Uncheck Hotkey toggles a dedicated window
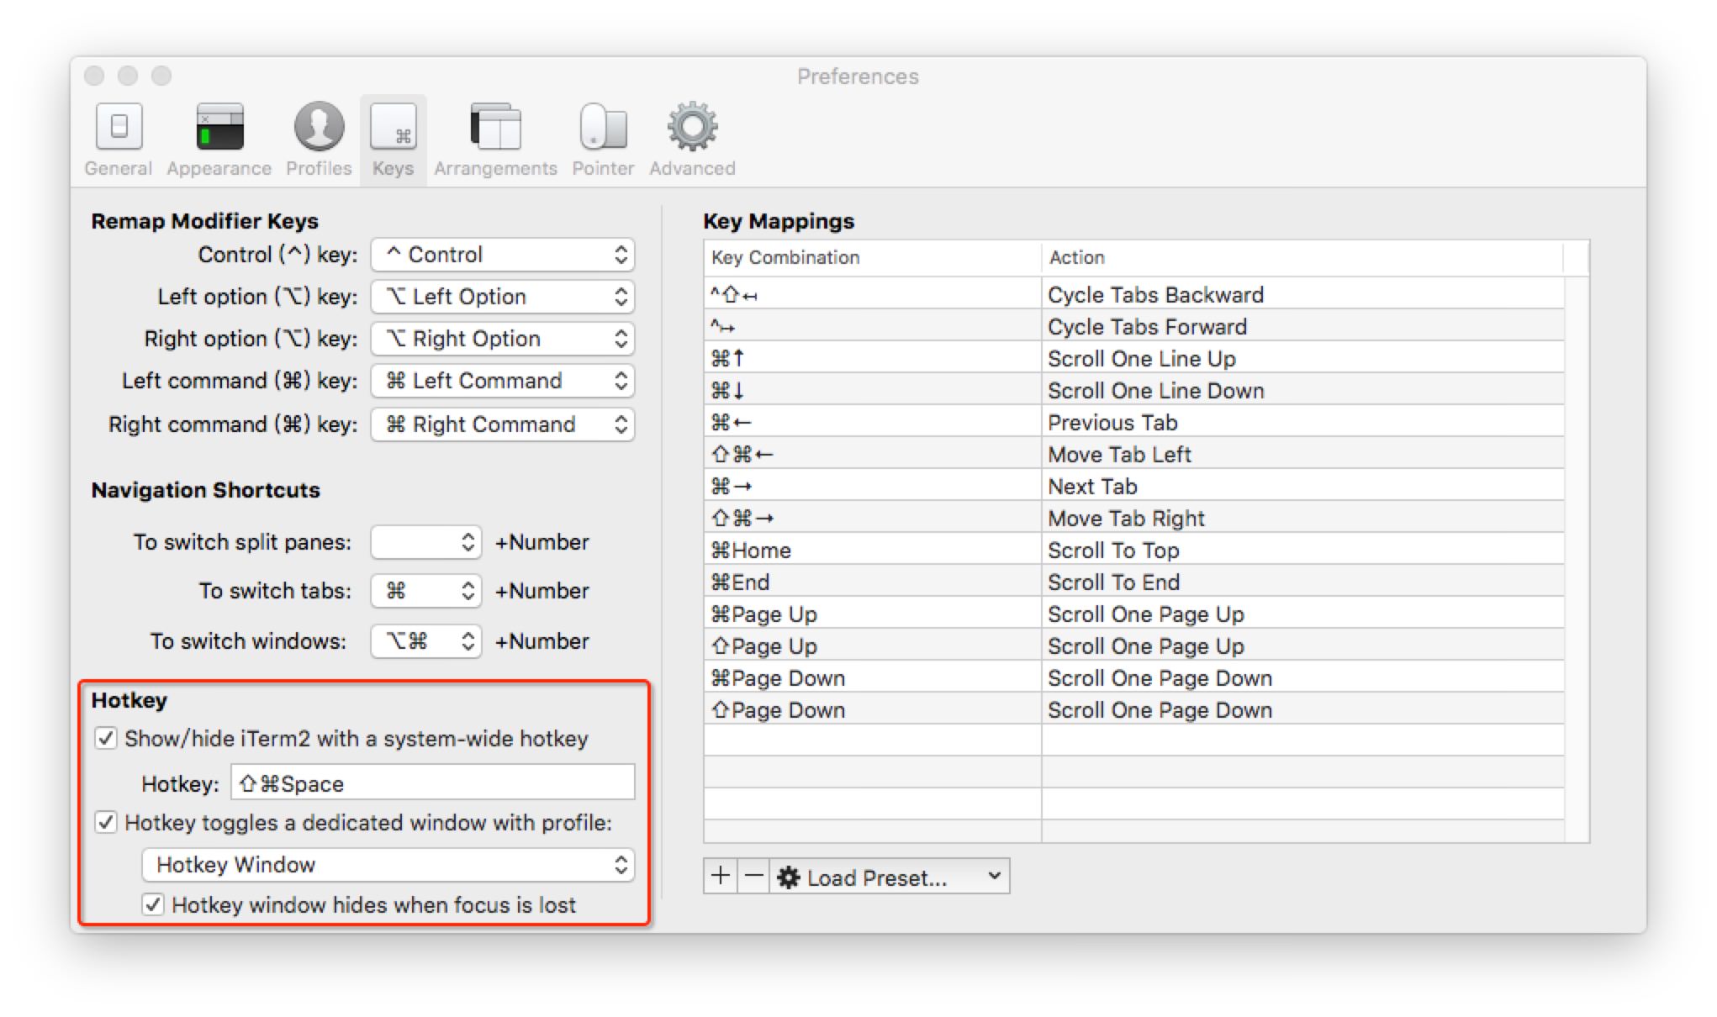Screen dimensions: 1717x1017 (106, 823)
